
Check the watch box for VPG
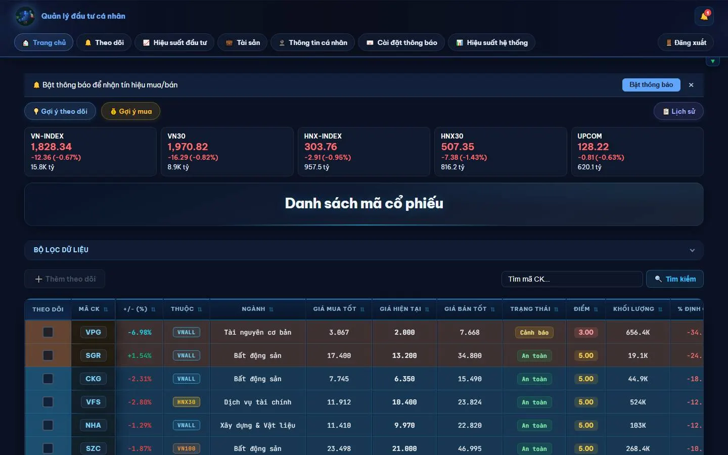click(48, 332)
